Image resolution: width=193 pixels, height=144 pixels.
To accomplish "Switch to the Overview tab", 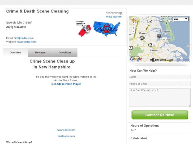I will click(15, 53).
